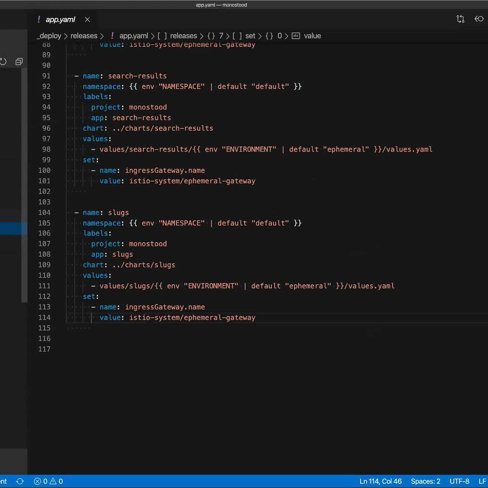Close the app.yaml editor tab
Viewport: 488px width, 488px height.
(87, 20)
